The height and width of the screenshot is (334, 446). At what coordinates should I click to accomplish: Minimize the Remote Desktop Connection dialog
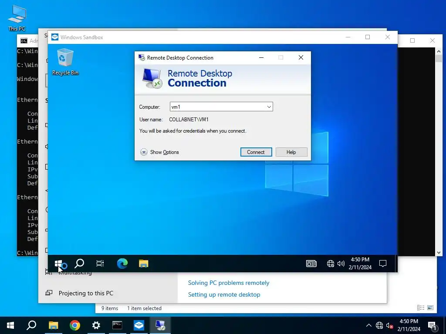click(261, 58)
